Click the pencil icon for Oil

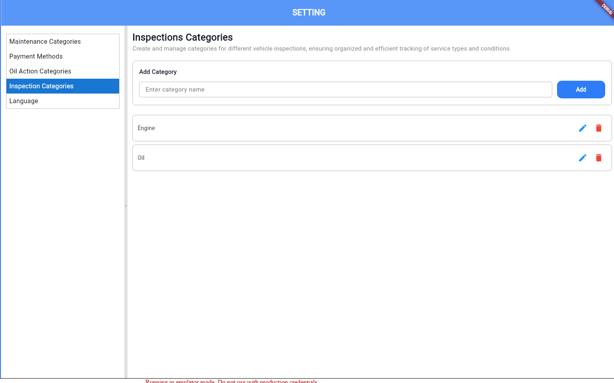coord(582,158)
